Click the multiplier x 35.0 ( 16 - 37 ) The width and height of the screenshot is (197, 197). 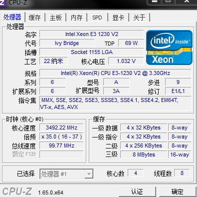point(61,136)
